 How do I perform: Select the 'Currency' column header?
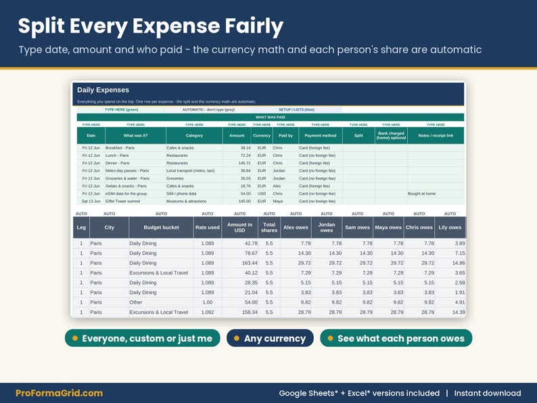coord(262,136)
